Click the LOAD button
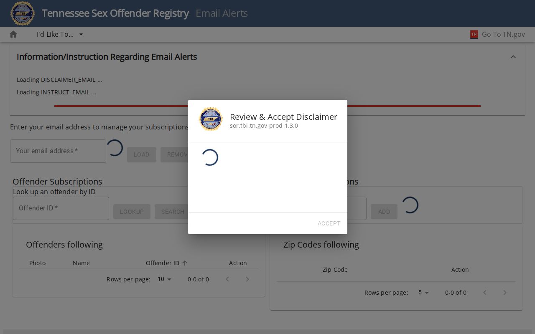 click(142, 154)
